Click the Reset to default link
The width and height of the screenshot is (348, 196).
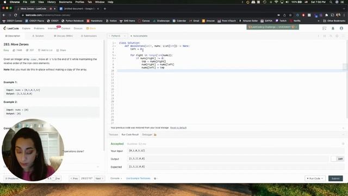(x=178, y=128)
